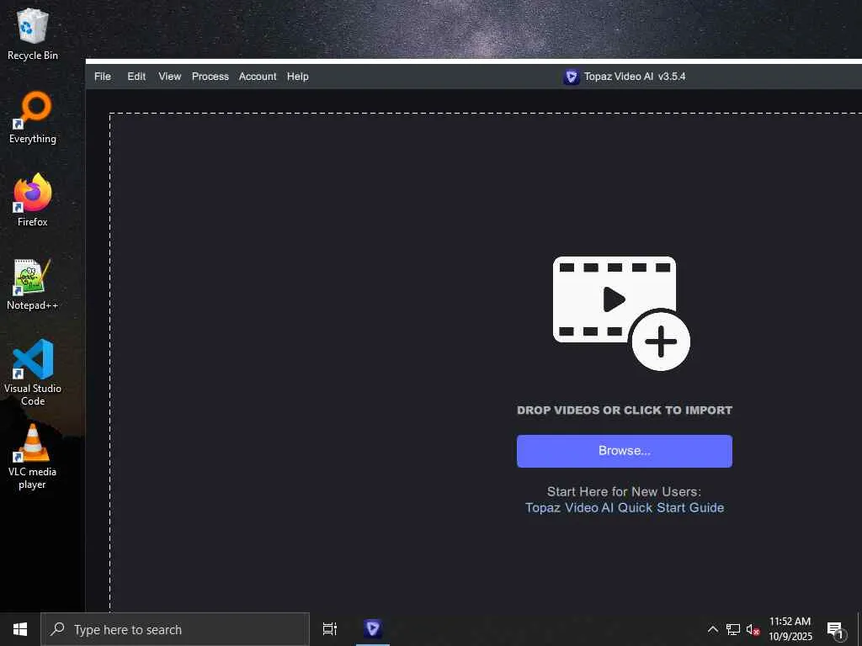Open the Edit menu
This screenshot has height=646, width=862.
pyautogui.click(x=136, y=77)
